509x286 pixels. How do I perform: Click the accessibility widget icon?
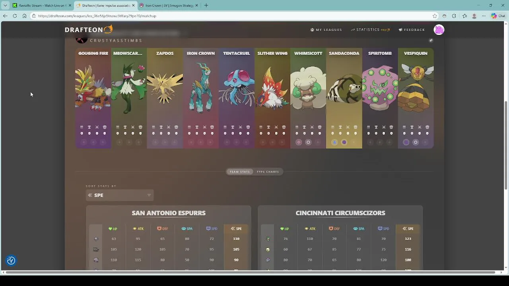pyautogui.click(x=11, y=261)
